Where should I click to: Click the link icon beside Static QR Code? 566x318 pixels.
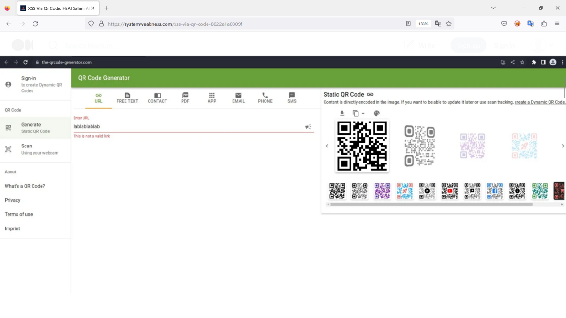(370, 95)
